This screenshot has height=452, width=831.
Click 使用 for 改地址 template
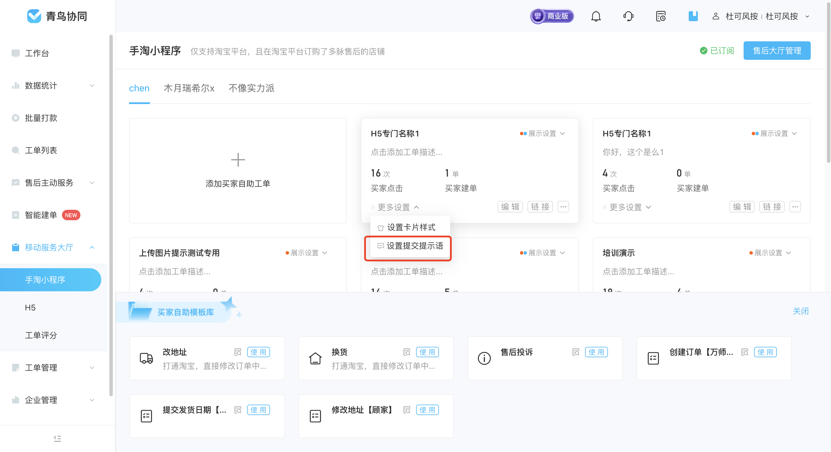(x=258, y=352)
